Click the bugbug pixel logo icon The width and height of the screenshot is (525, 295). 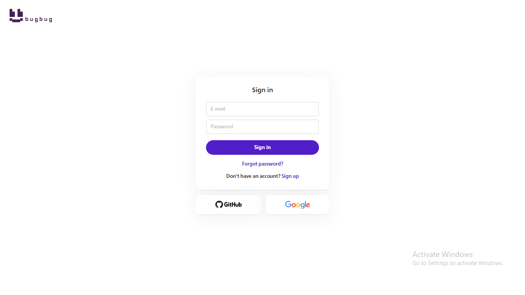pos(16,15)
